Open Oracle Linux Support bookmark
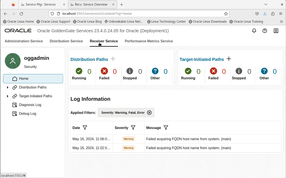The width and height of the screenshot is (286, 178). point(53,21)
